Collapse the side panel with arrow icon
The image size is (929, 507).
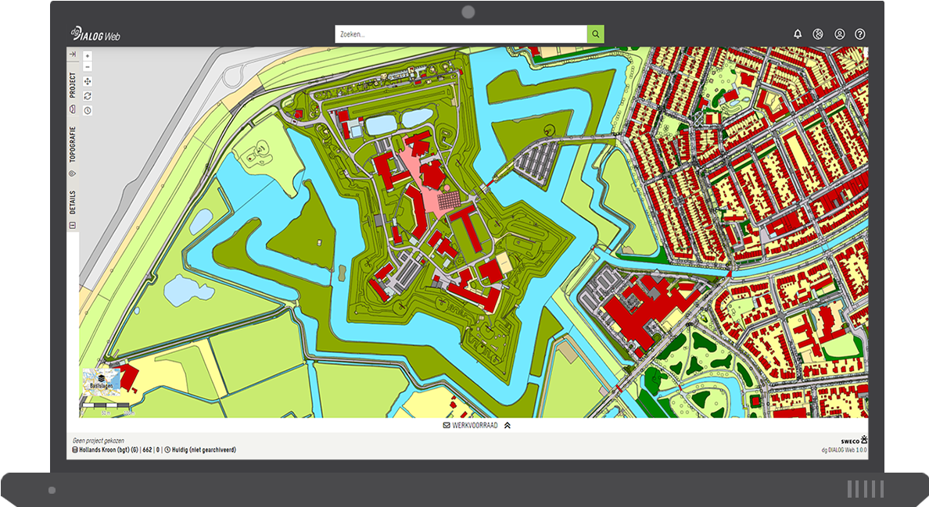click(72, 55)
